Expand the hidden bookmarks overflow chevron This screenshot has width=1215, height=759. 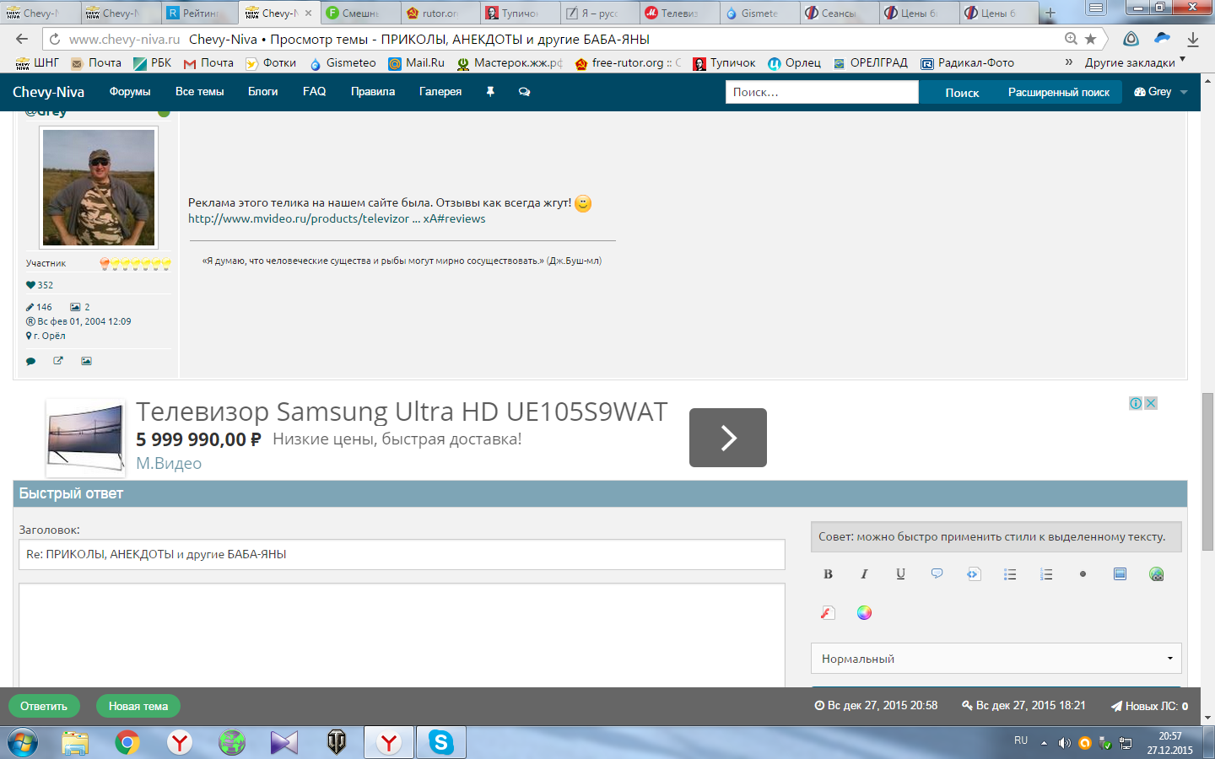click(1069, 62)
